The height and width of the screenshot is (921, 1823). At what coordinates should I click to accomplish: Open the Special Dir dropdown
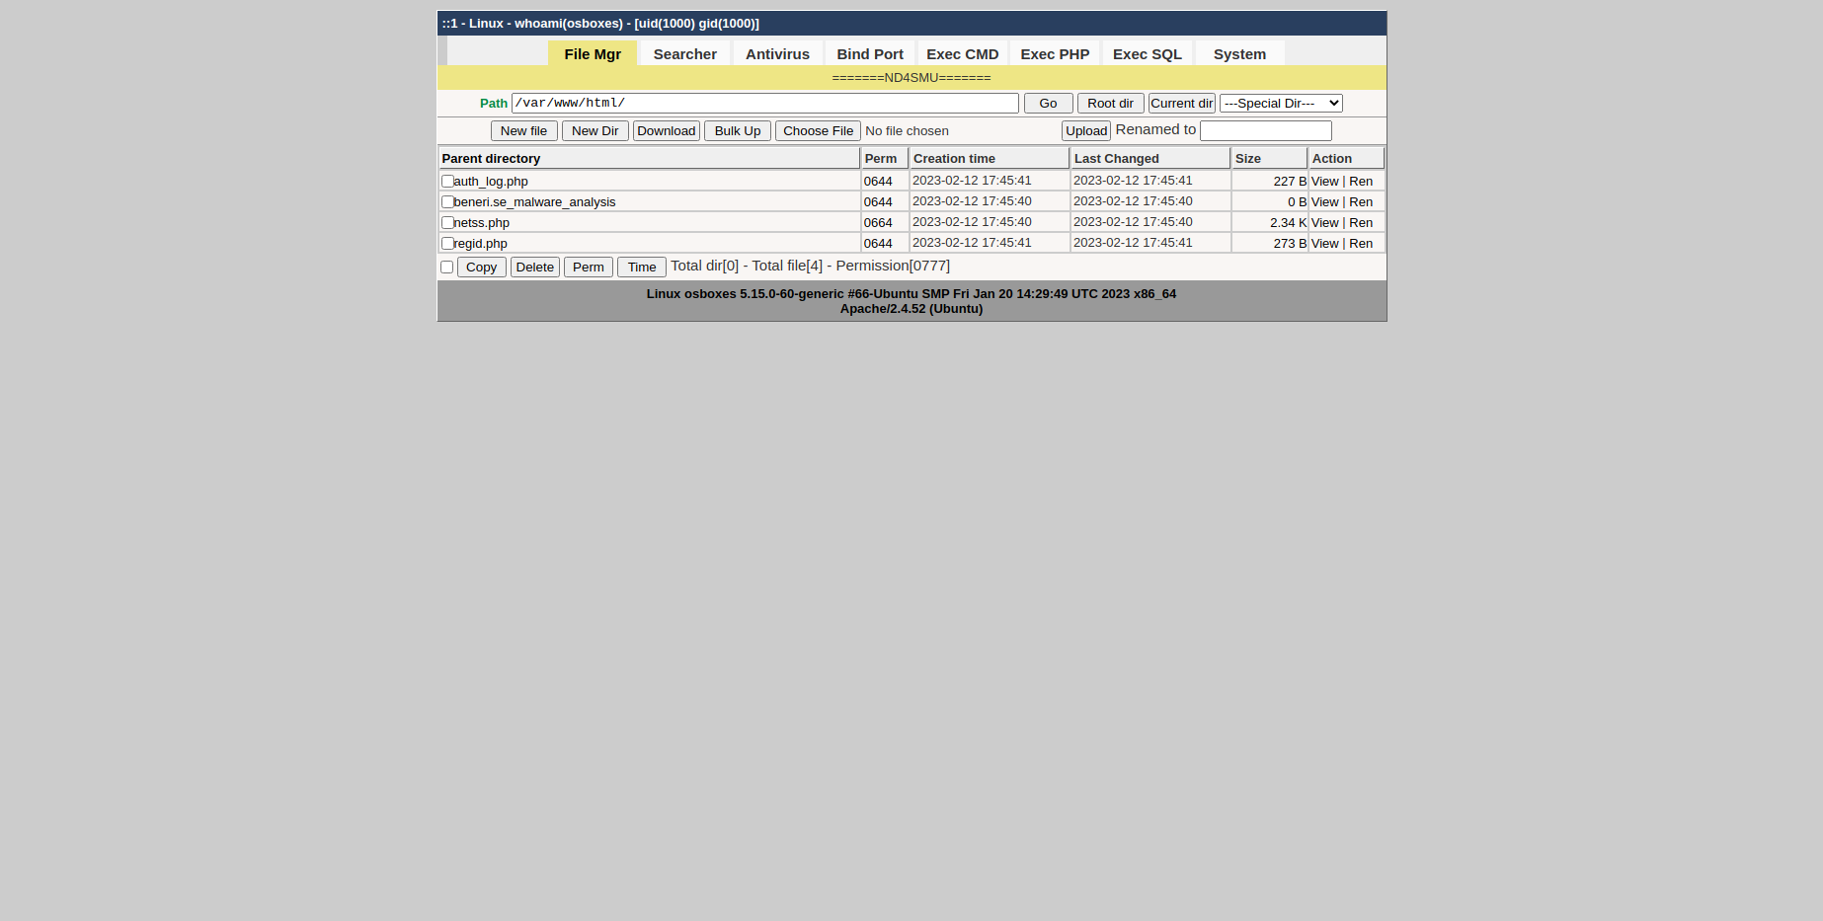[1280, 104]
